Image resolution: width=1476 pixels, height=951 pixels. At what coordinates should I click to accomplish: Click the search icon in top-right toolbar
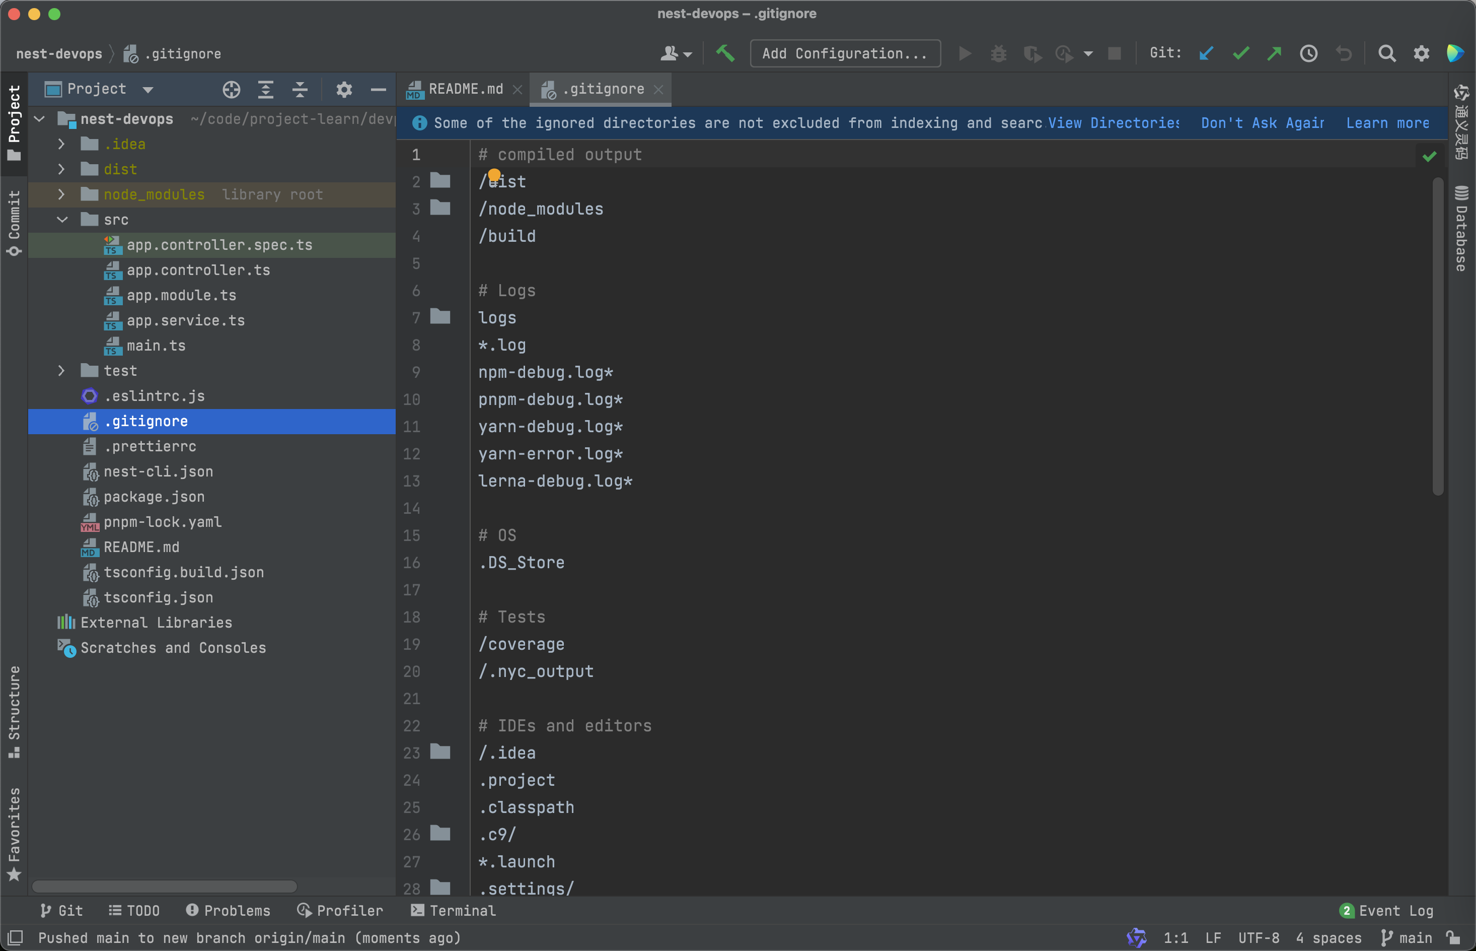point(1387,53)
